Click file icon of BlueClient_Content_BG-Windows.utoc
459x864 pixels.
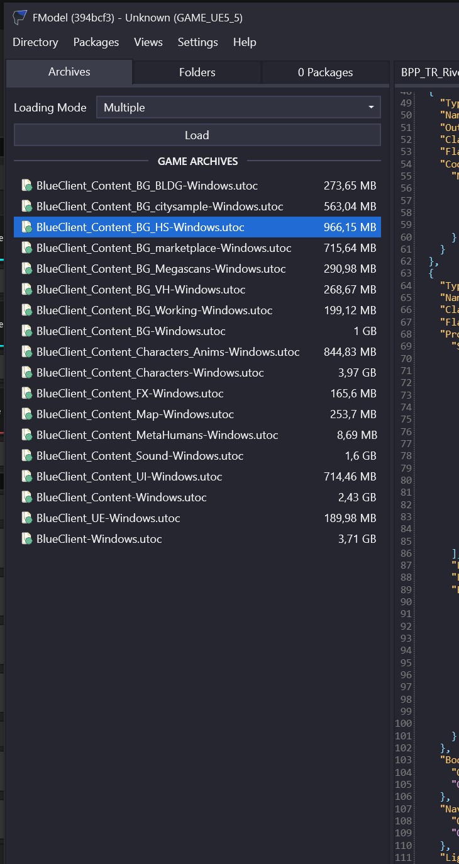click(x=26, y=331)
